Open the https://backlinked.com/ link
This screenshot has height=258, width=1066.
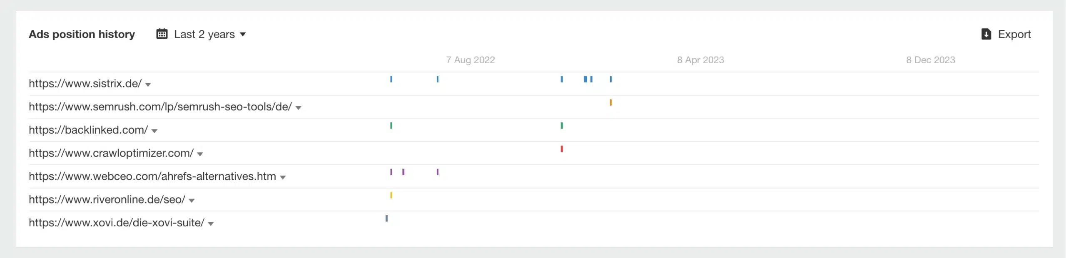tap(88, 130)
